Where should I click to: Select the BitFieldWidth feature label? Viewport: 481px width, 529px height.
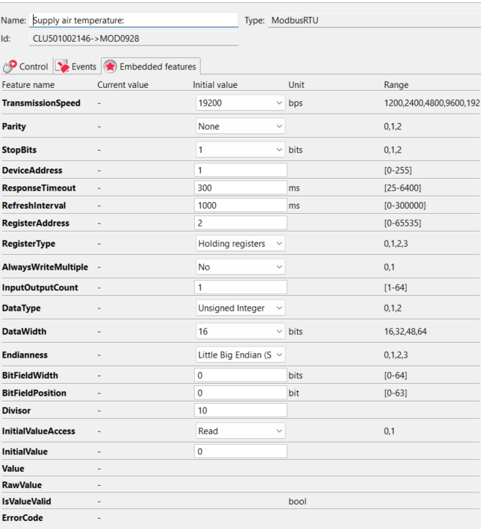click(x=30, y=375)
